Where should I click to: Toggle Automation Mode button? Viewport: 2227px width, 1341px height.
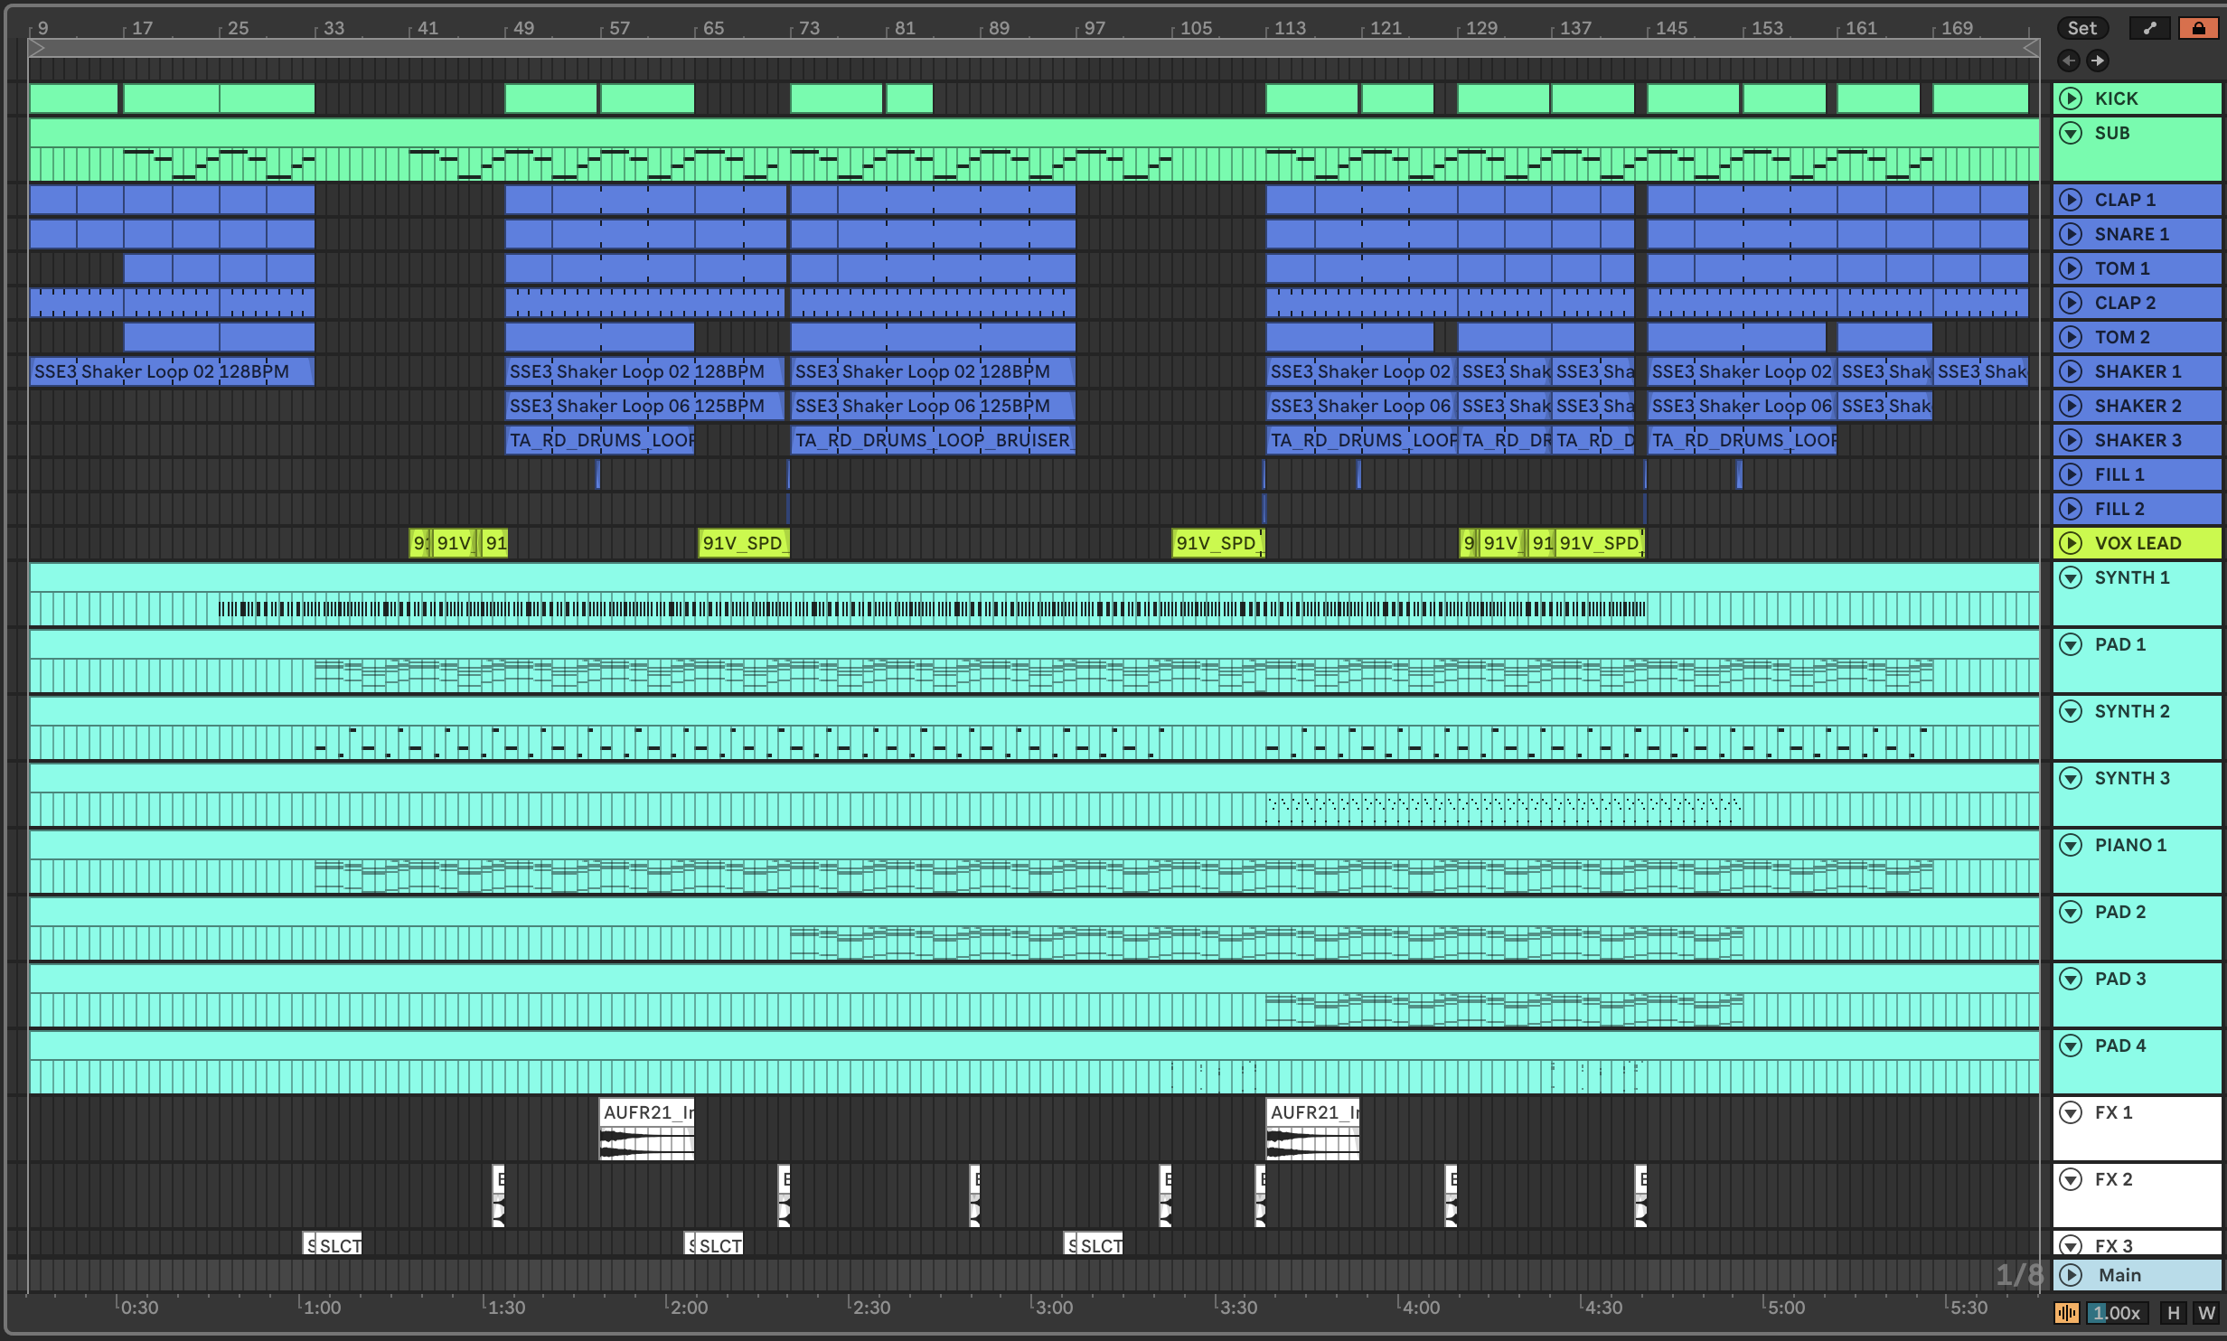pyautogui.click(x=2150, y=28)
